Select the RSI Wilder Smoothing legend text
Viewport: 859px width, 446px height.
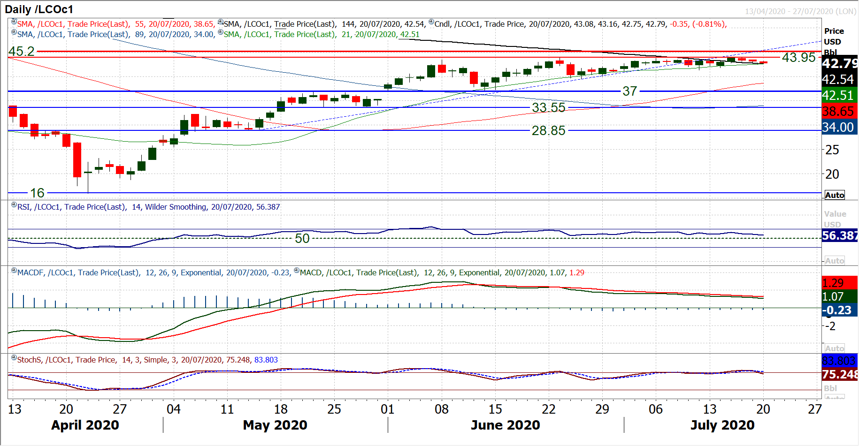coord(149,207)
